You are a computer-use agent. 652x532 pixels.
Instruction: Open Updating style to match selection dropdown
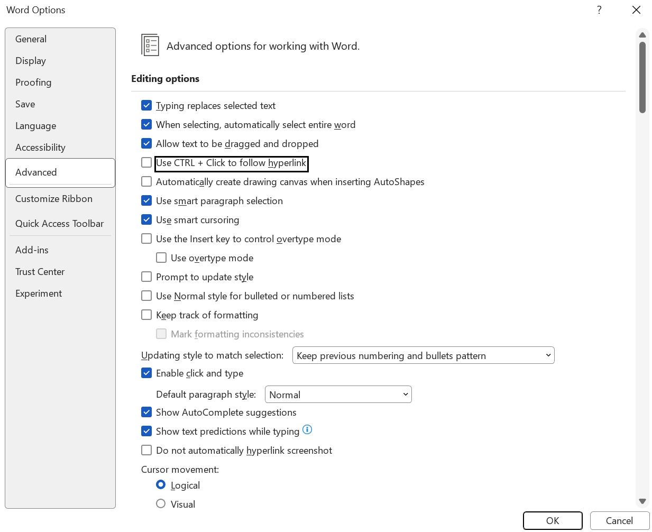[x=423, y=355]
